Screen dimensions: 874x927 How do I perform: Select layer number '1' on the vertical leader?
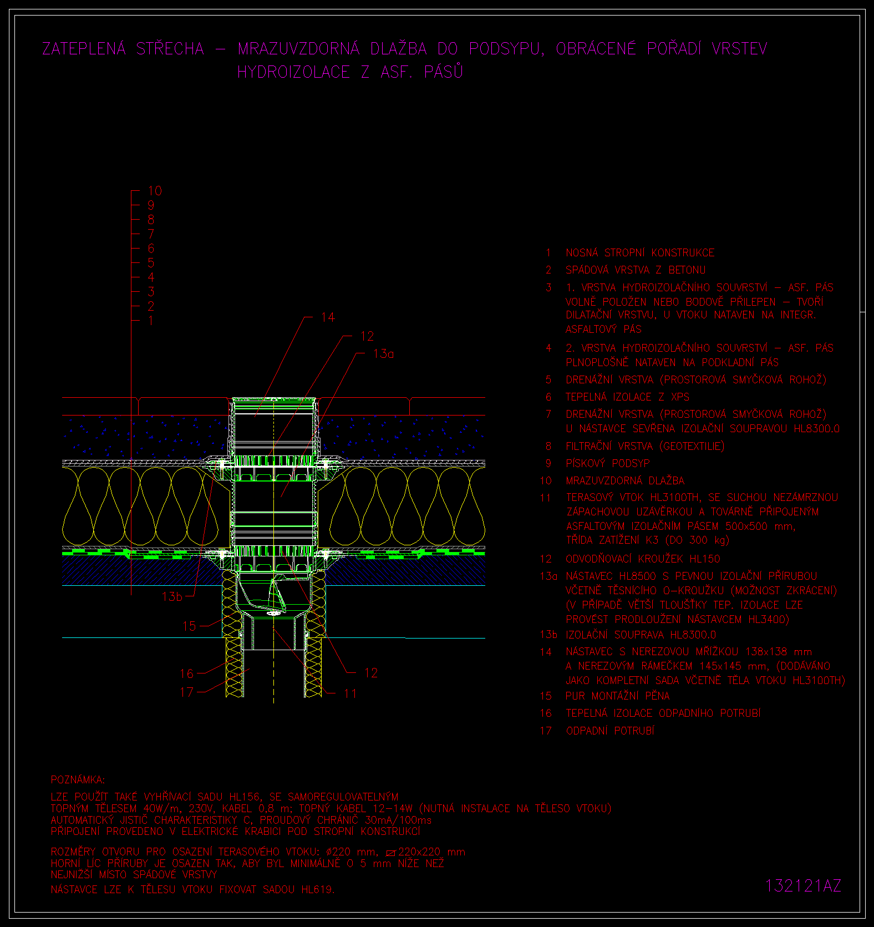pyautogui.click(x=151, y=321)
